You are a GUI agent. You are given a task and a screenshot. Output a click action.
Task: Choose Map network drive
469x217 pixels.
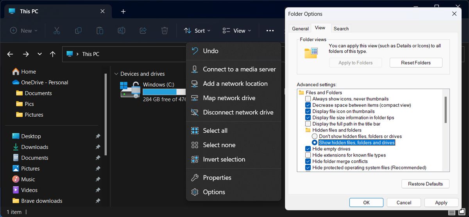234,98
